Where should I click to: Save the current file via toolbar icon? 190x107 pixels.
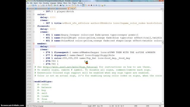coord(33,5)
